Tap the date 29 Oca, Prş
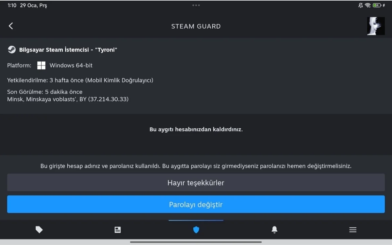 pos(33,6)
